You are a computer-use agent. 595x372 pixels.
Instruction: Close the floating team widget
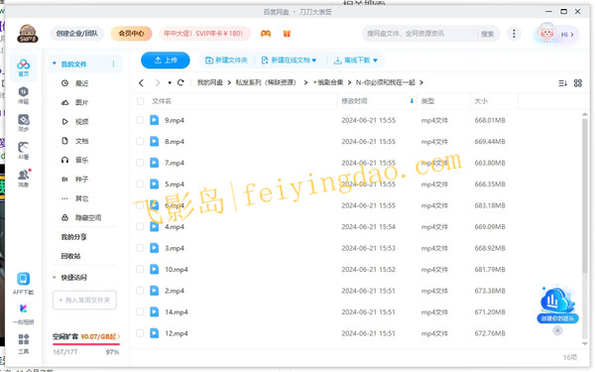click(x=557, y=330)
